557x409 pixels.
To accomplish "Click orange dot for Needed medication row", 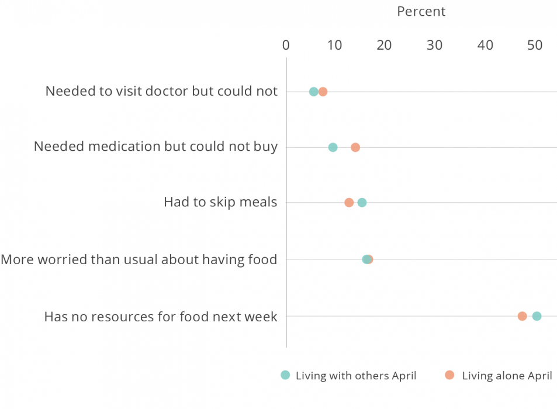I will click(355, 147).
